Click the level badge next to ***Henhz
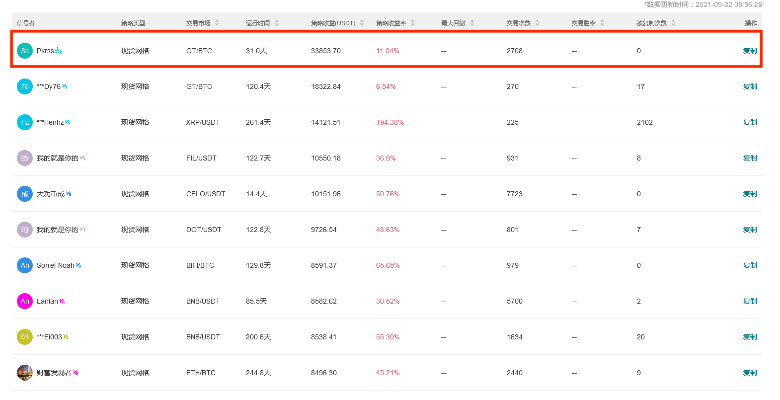The image size is (780, 400). [68, 122]
